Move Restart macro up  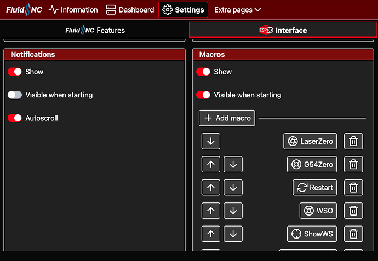[211, 188]
